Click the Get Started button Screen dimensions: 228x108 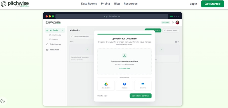coord(213,4)
